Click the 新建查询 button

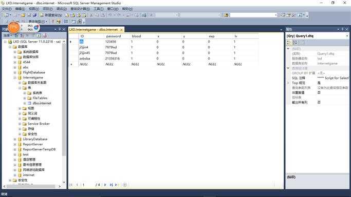[x=51, y=15]
